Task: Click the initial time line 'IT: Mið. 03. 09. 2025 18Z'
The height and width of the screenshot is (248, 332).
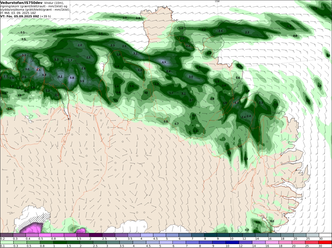Action: tap(18, 13)
